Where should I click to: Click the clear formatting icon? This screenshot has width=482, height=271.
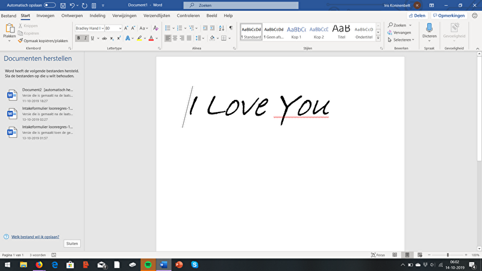(155, 28)
